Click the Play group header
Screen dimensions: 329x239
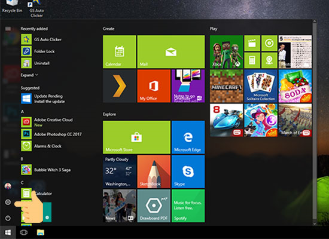(214, 29)
